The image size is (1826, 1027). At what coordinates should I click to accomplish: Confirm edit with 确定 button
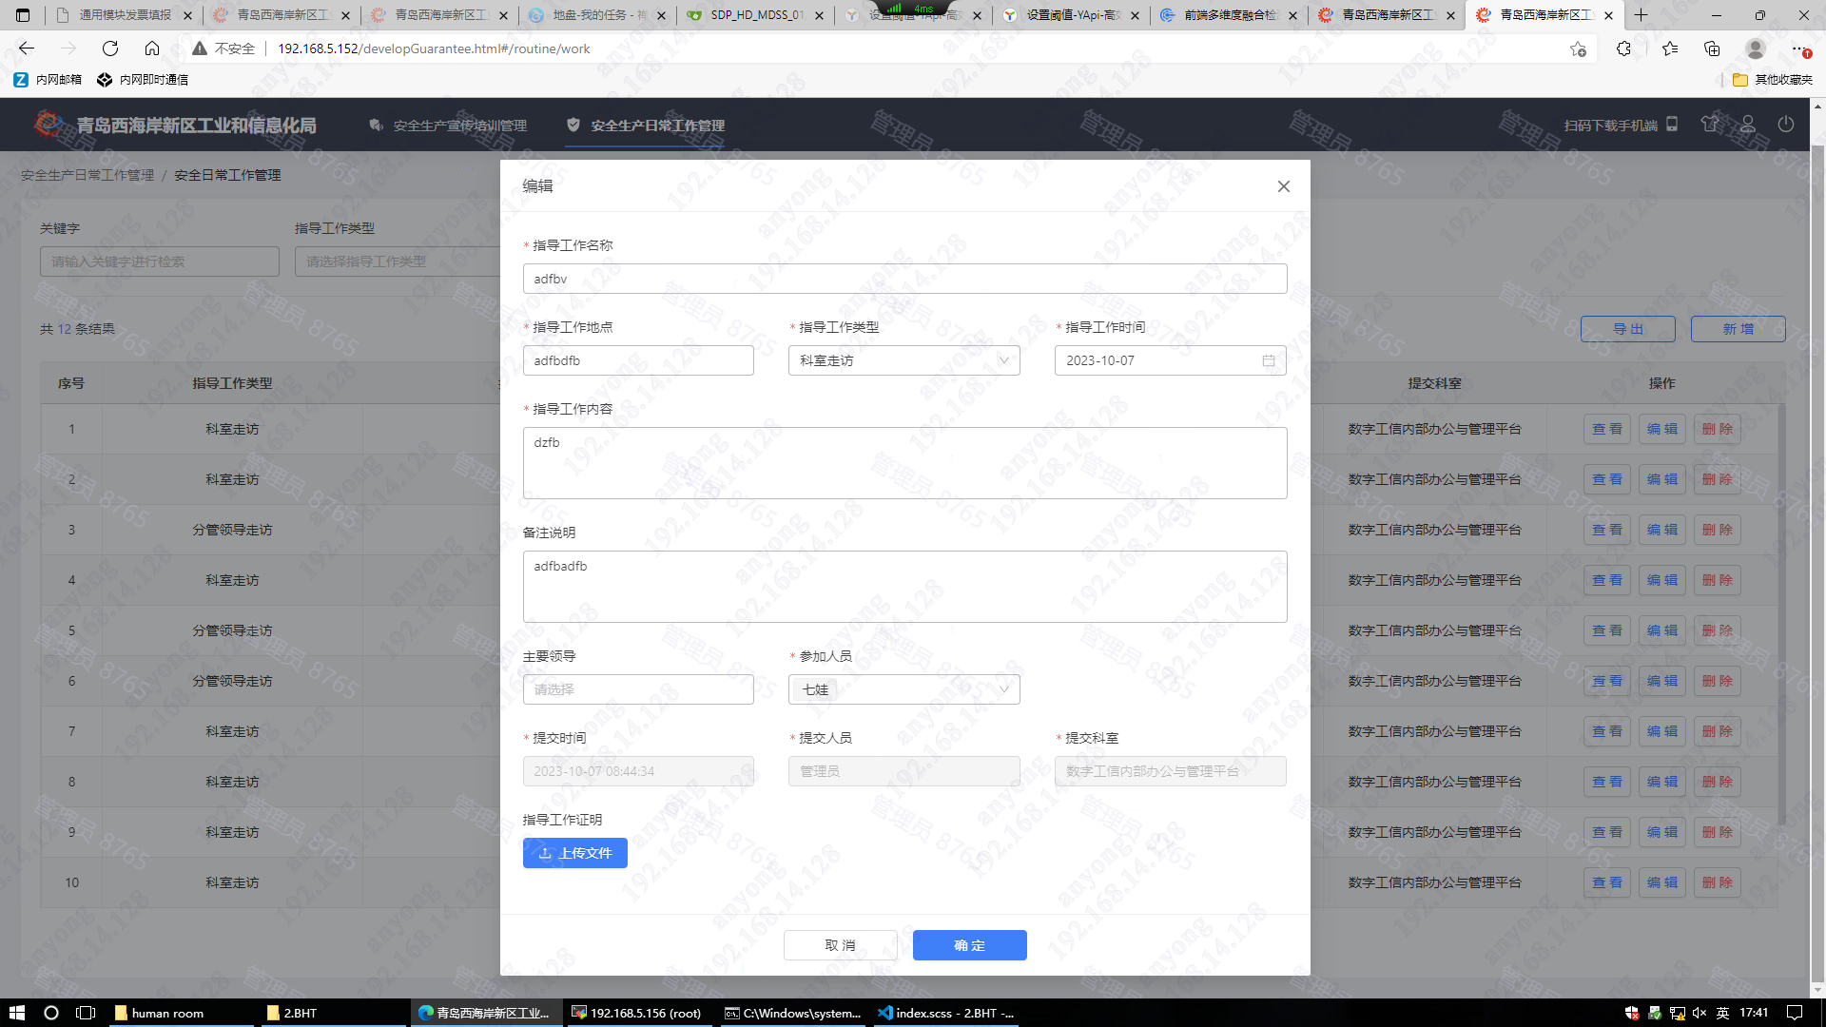[x=969, y=945]
